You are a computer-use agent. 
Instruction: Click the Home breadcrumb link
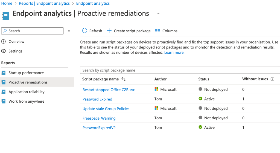click(x=7, y=4)
